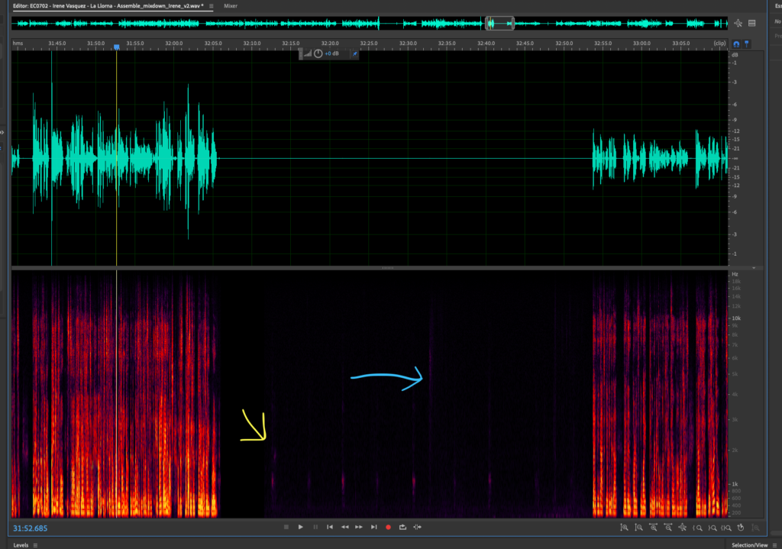
Task: Click the zoom navigator box in the overview
Action: coord(499,23)
